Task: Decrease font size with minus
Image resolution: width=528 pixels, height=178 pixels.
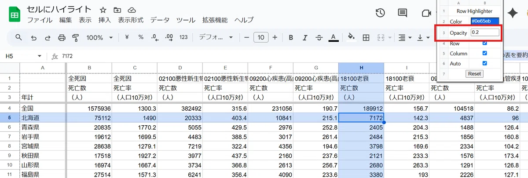Action: [247, 37]
